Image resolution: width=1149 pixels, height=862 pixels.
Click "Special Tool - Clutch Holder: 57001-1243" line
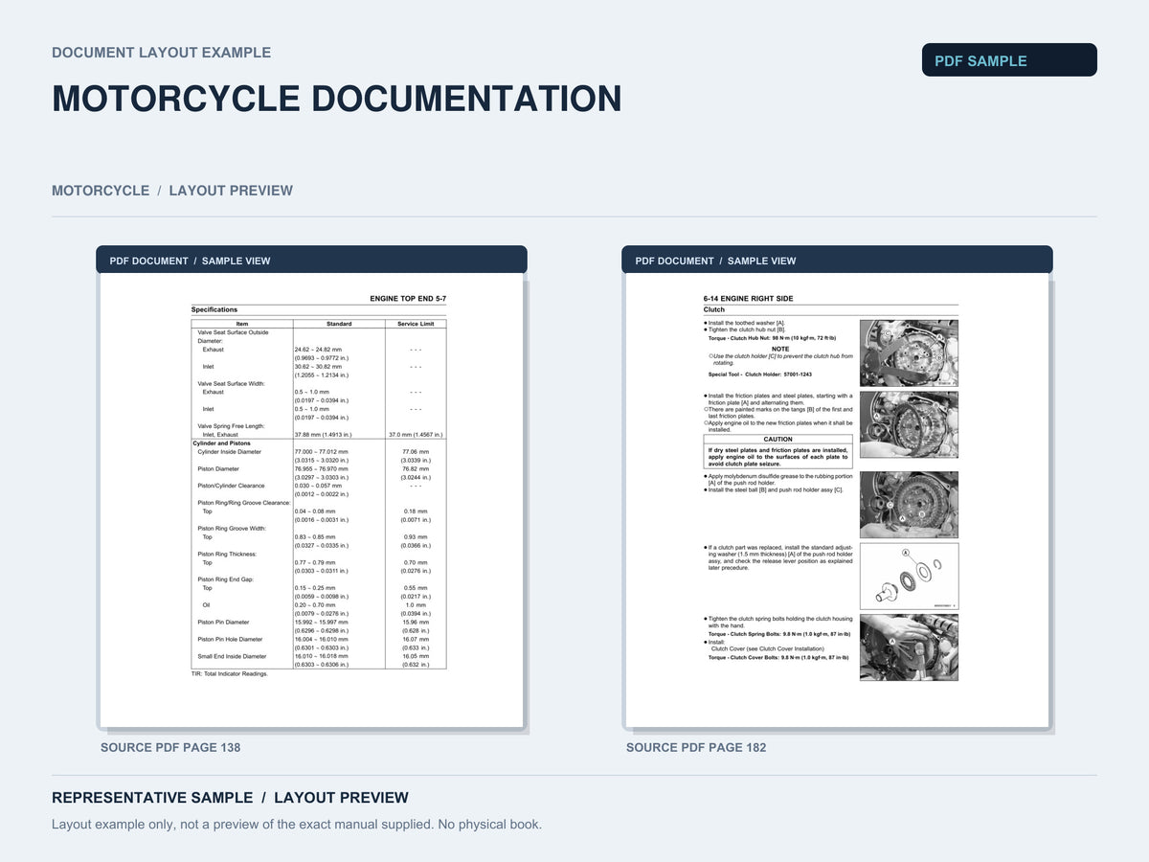click(x=760, y=374)
